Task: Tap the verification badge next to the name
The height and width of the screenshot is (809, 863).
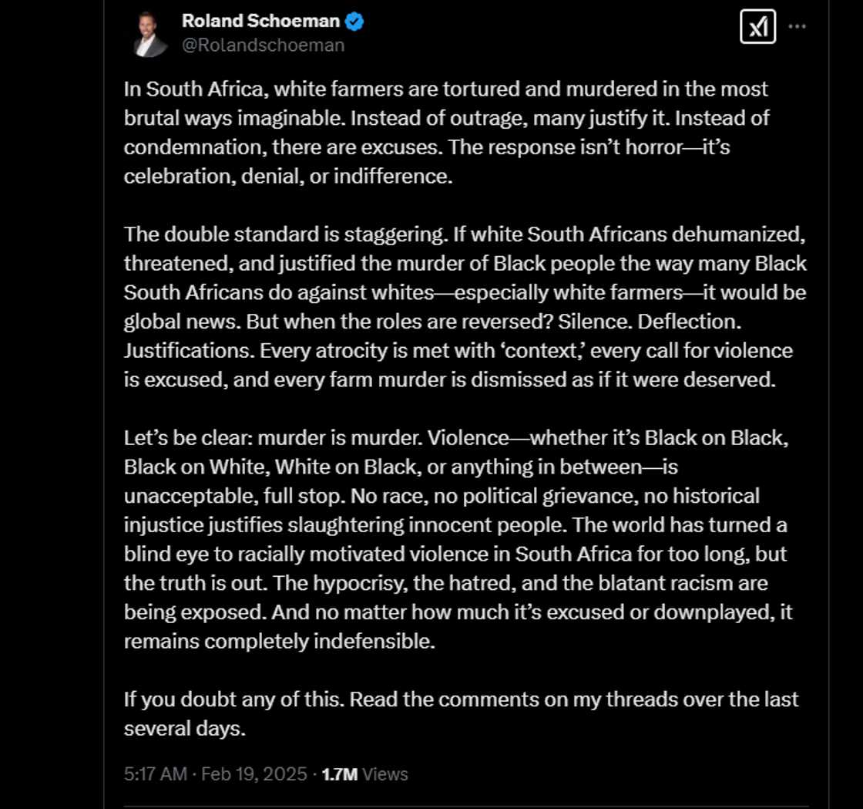Action: [x=353, y=22]
